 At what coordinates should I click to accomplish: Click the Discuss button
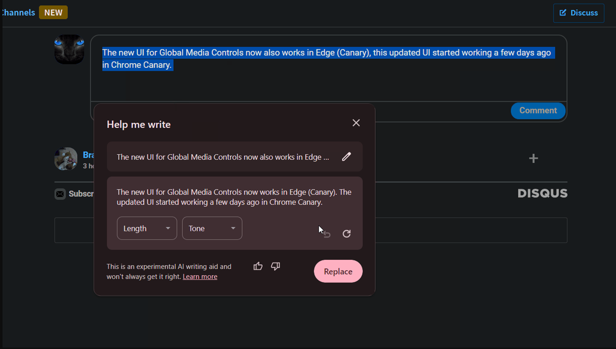coord(579,13)
